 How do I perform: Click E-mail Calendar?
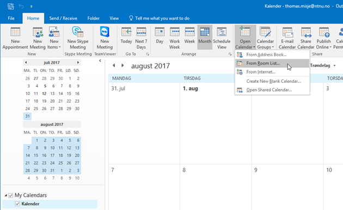(287, 38)
